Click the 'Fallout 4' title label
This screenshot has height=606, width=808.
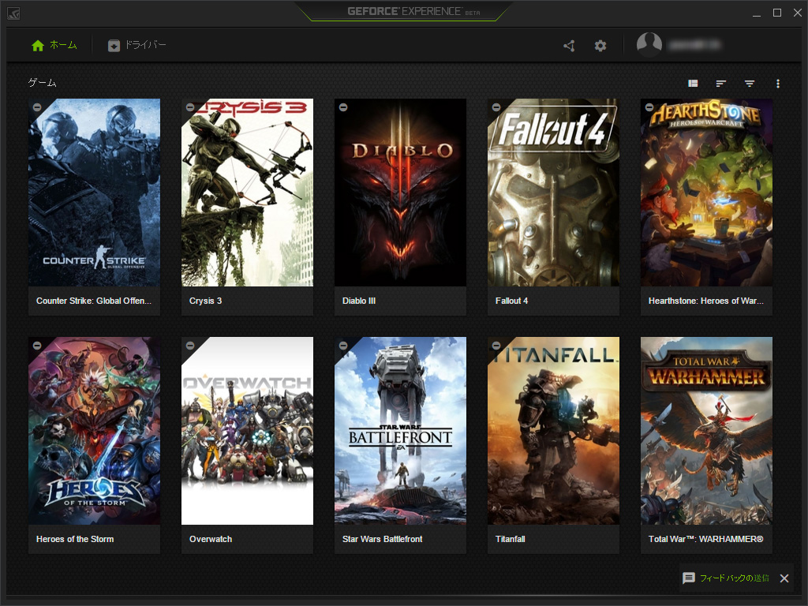[x=511, y=301]
